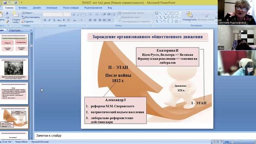Click the thumbnail pane scrollbar thumb

pyautogui.click(x=32, y=46)
